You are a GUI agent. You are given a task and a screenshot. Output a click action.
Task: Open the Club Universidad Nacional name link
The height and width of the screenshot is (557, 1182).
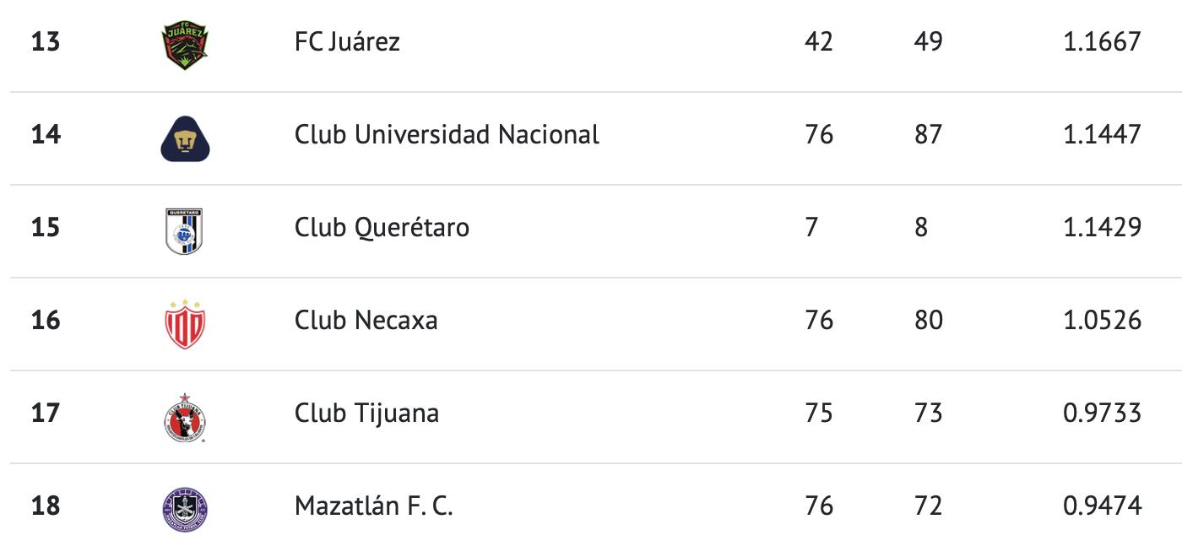[x=447, y=134]
